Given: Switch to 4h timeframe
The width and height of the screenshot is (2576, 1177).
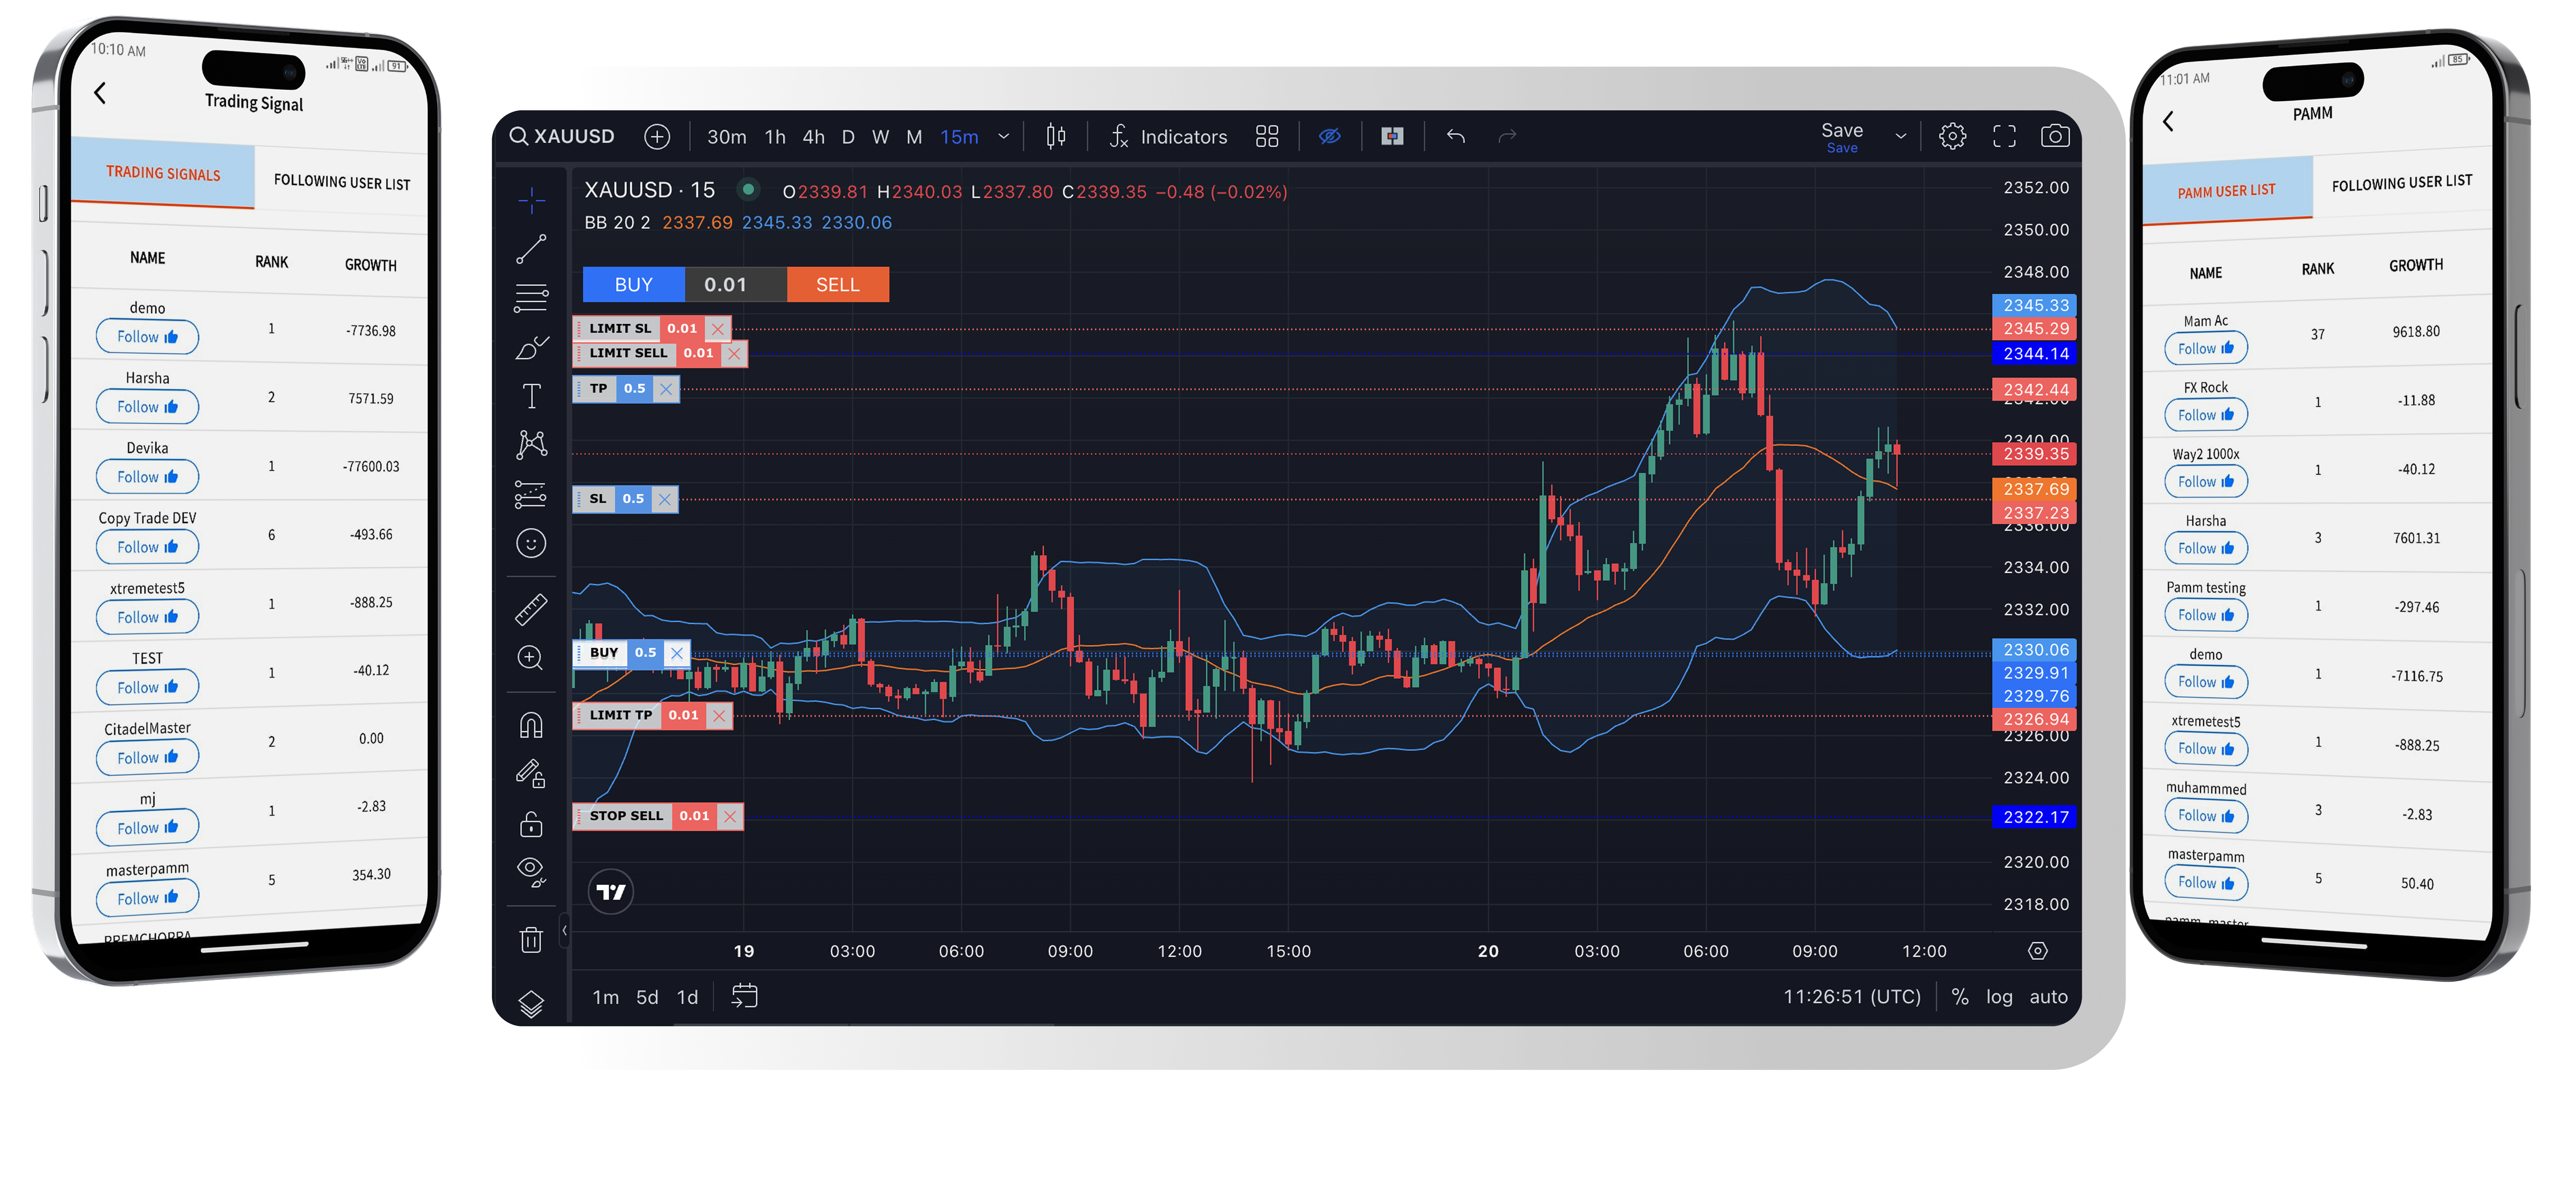Looking at the screenshot, I should pos(814,137).
